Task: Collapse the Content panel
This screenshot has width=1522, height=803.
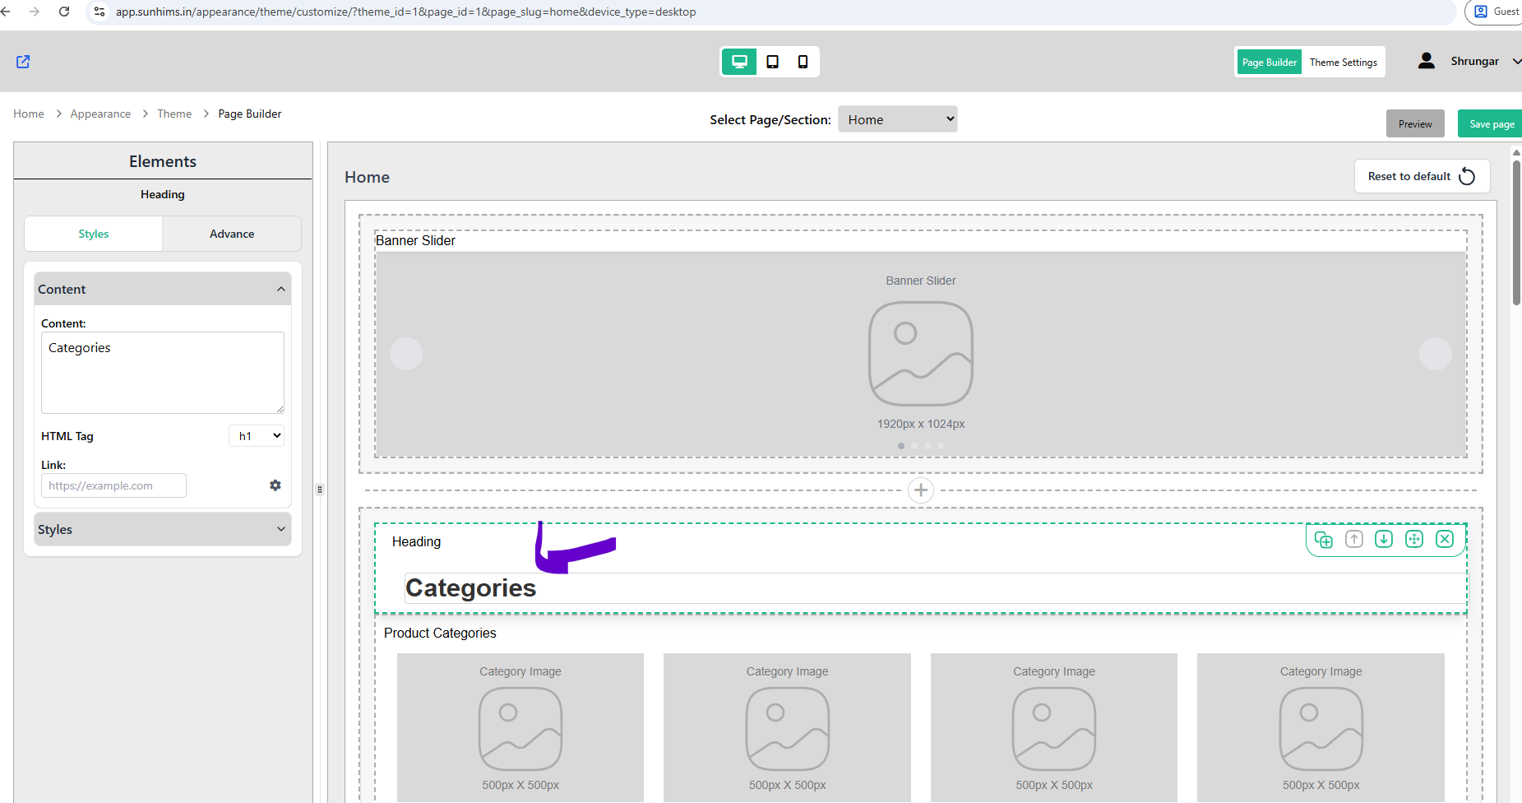Action: (x=163, y=290)
